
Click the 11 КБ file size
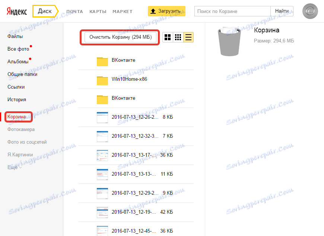click(167, 174)
